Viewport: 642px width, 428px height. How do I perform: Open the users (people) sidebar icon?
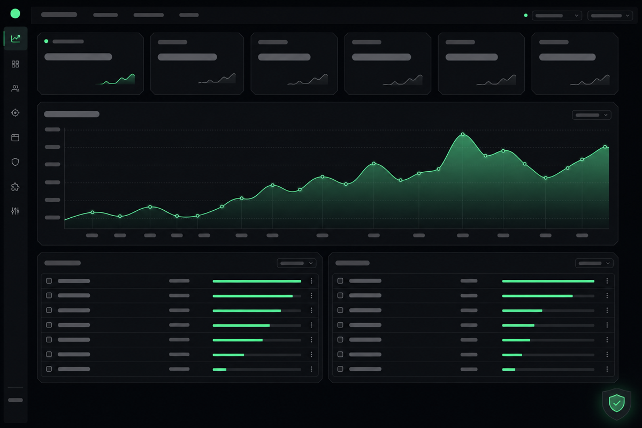coord(16,88)
